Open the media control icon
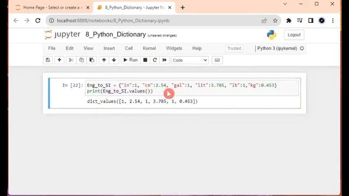Image resolution: width=349 pixels, height=196 pixels. pyautogui.click(x=300, y=21)
